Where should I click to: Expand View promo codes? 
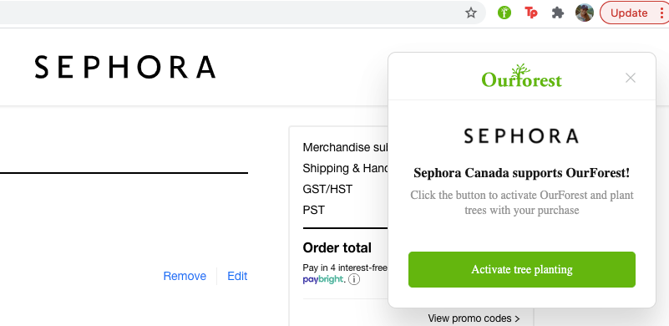click(474, 318)
